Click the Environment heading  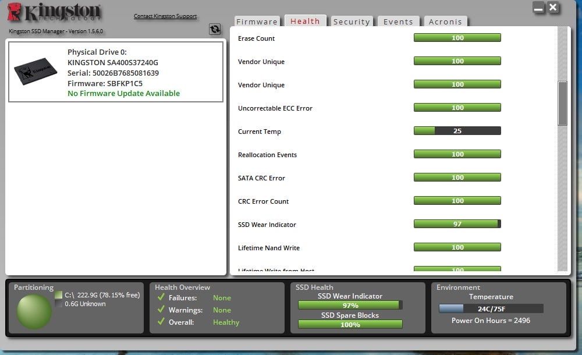458,287
